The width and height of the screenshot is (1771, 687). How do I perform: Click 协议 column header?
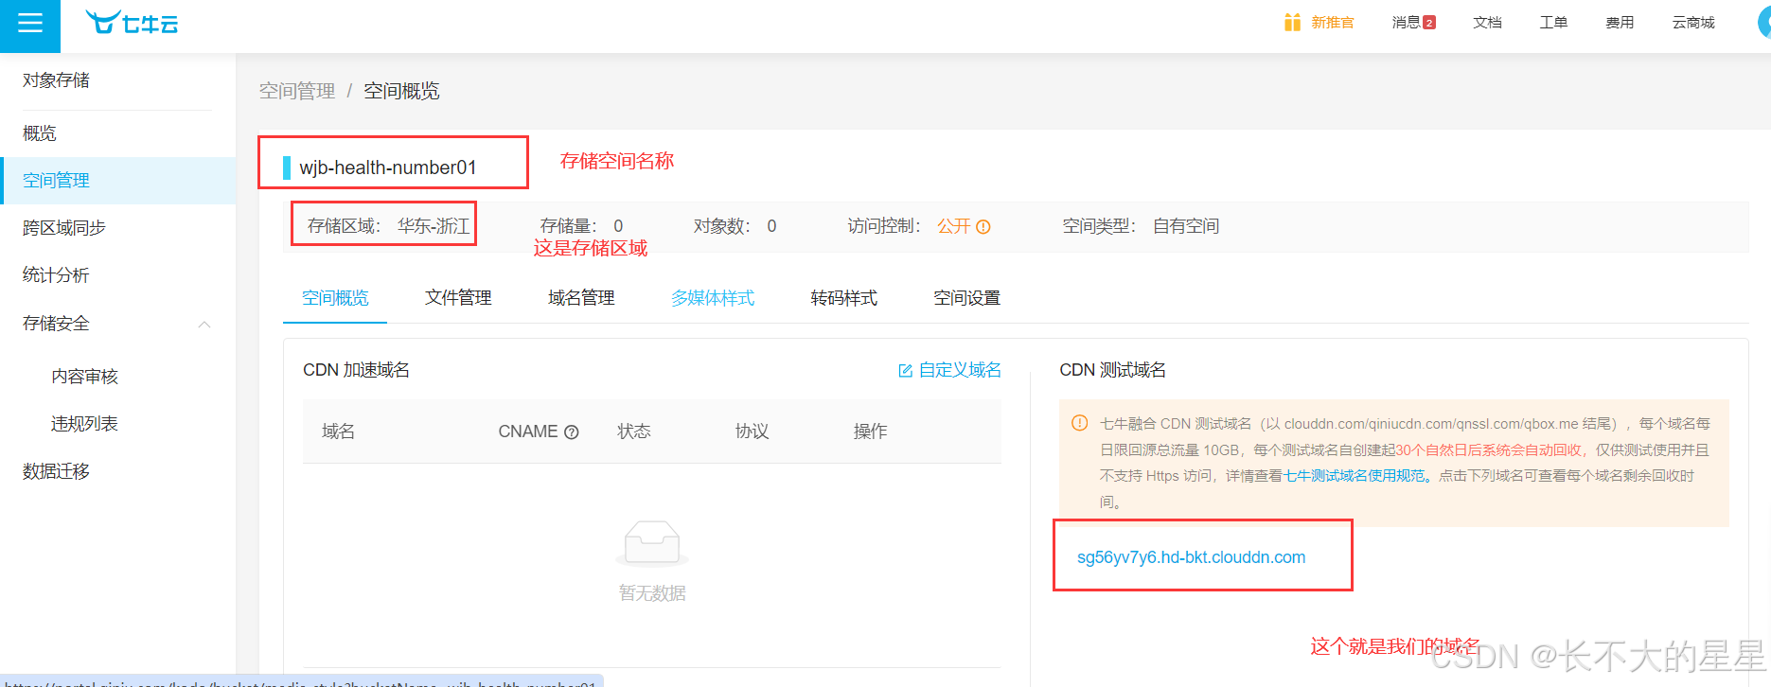pyautogui.click(x=753, y=432)
